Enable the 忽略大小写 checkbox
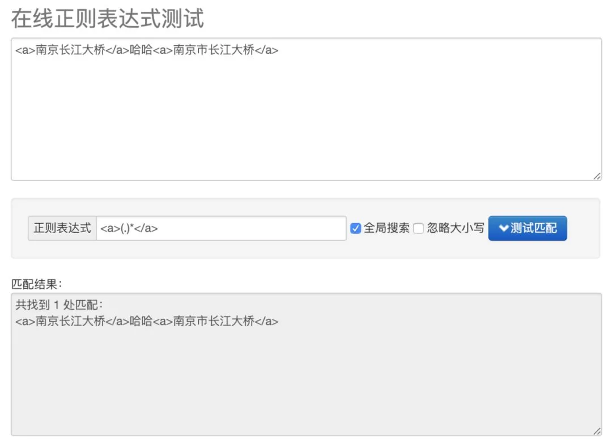The height and width of the screenshot is (445, 612). click(418, 228)
